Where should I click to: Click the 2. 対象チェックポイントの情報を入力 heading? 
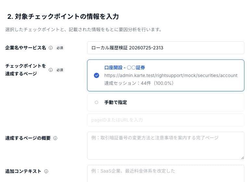click(x=63, y=17)
